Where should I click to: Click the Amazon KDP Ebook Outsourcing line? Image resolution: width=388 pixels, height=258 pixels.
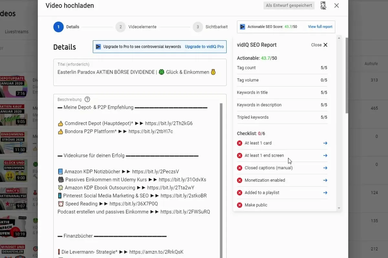click(x=126, y=188)
